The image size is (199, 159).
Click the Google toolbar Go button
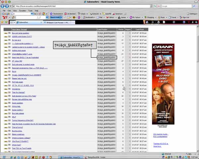point(35,14)
